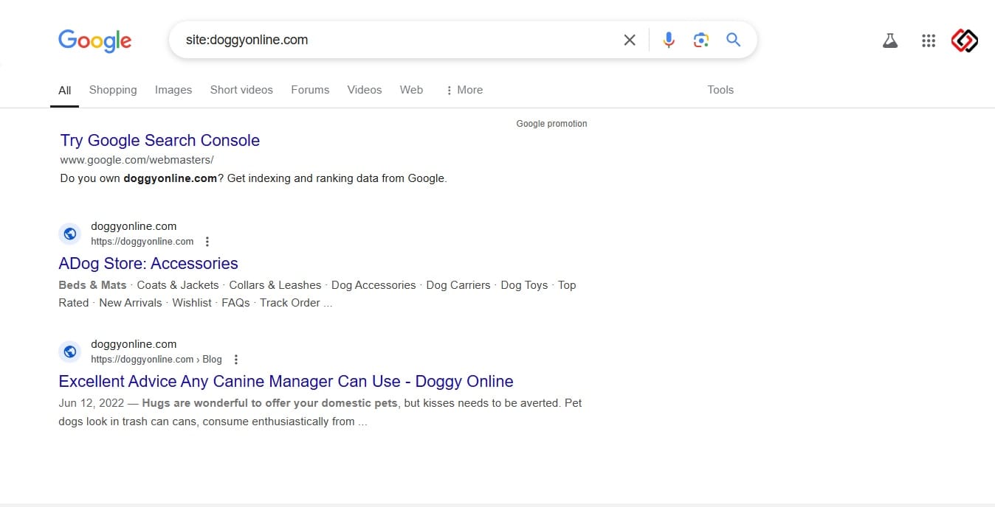This screenshot has height=507, width=995.
Task: Click the Jun 12, 2022 date text
Action: (91, 403)
